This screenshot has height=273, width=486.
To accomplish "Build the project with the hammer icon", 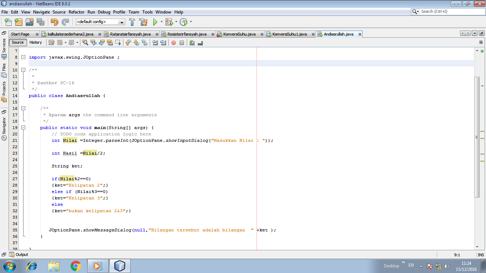I will pos(132,22).
